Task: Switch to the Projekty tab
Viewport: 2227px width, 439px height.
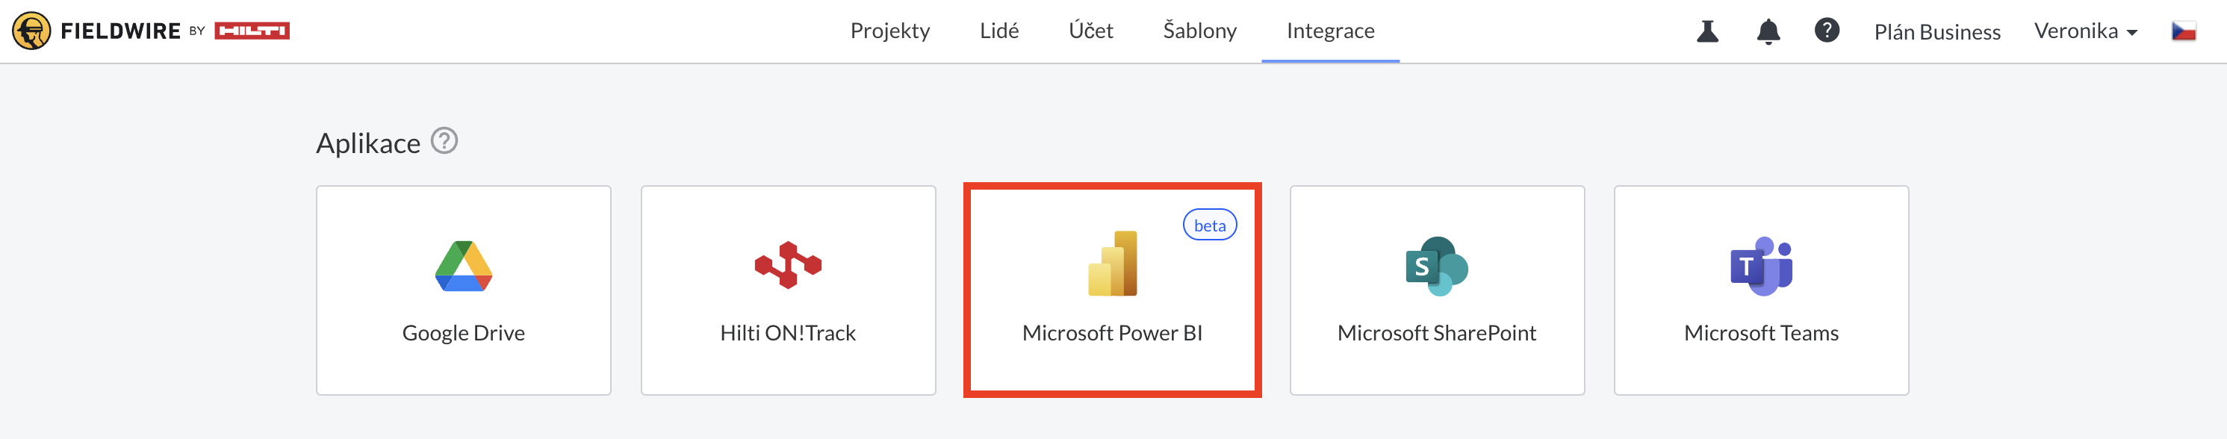Action: [x=889, y=31]
